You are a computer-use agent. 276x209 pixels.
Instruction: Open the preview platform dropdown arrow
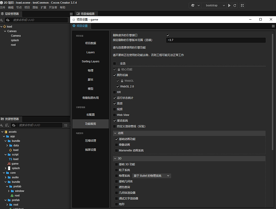tap(199, 5)
